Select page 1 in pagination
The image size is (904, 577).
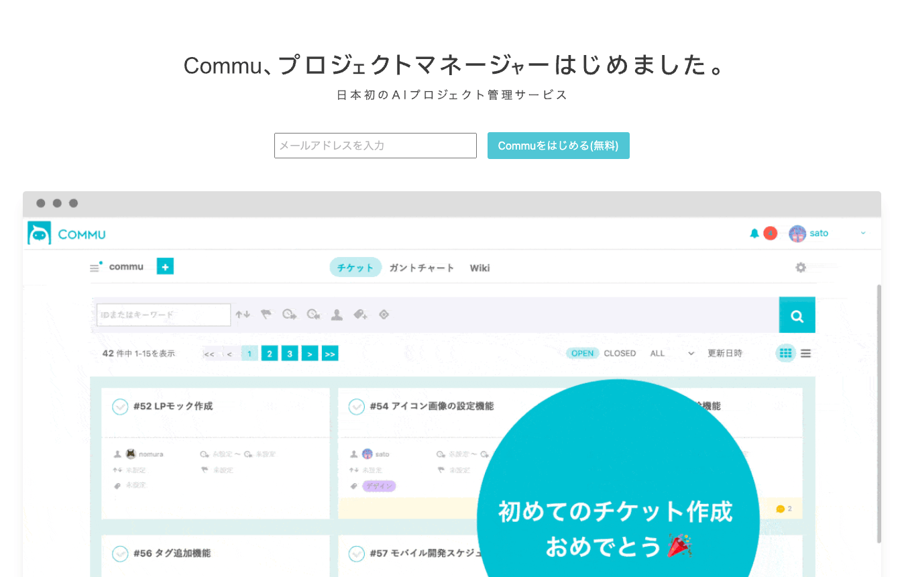pyautogui.click(x=249, y=354)
